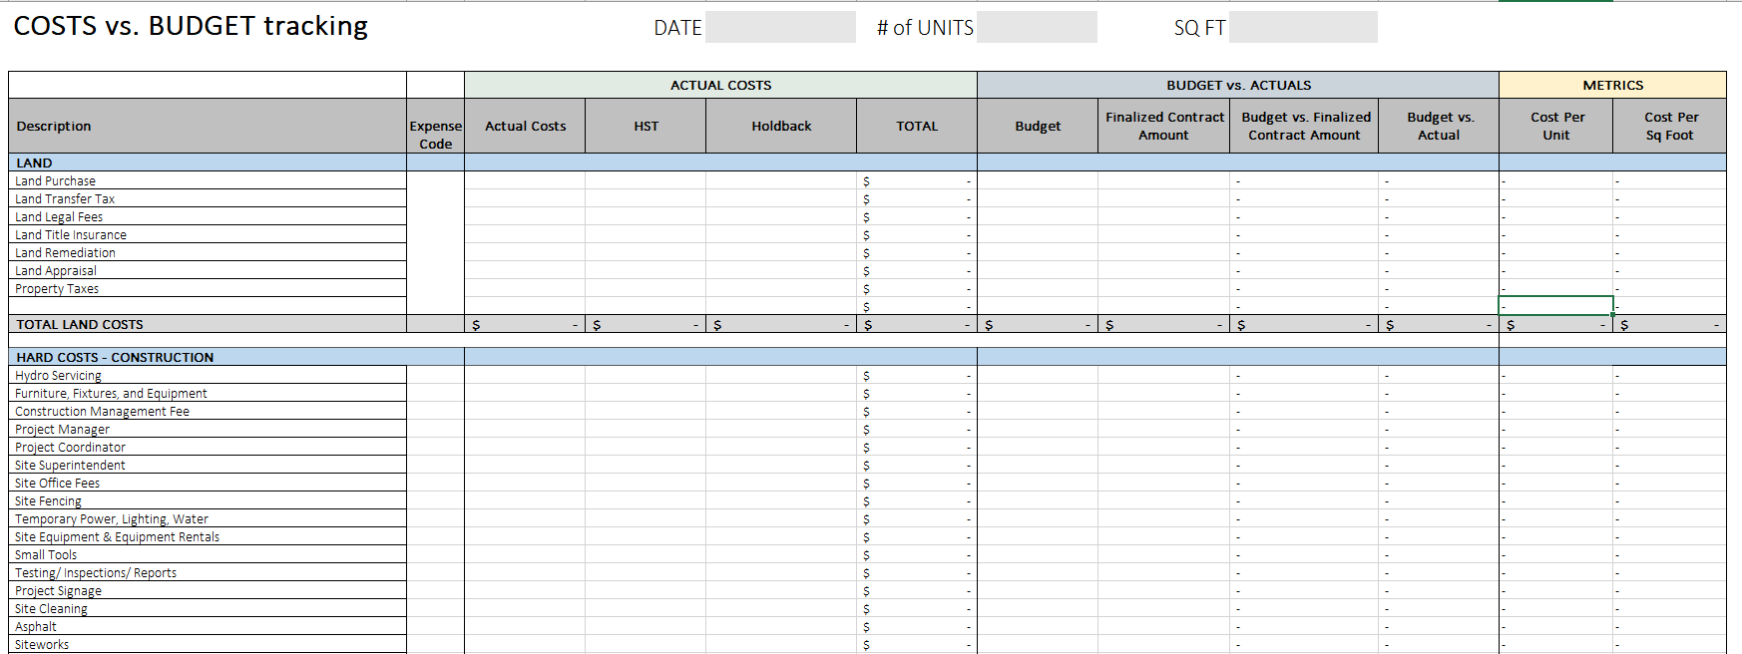Select the Site Office Fees row label
The width and height of the screenshot is (1742, 654).
pos(57,483)
